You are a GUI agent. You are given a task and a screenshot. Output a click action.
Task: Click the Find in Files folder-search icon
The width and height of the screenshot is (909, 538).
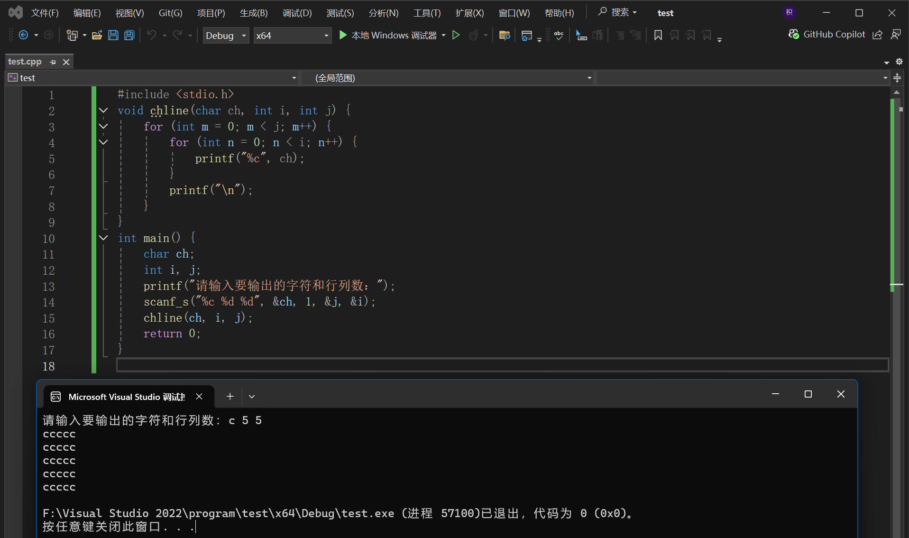[x=505, y=35]
